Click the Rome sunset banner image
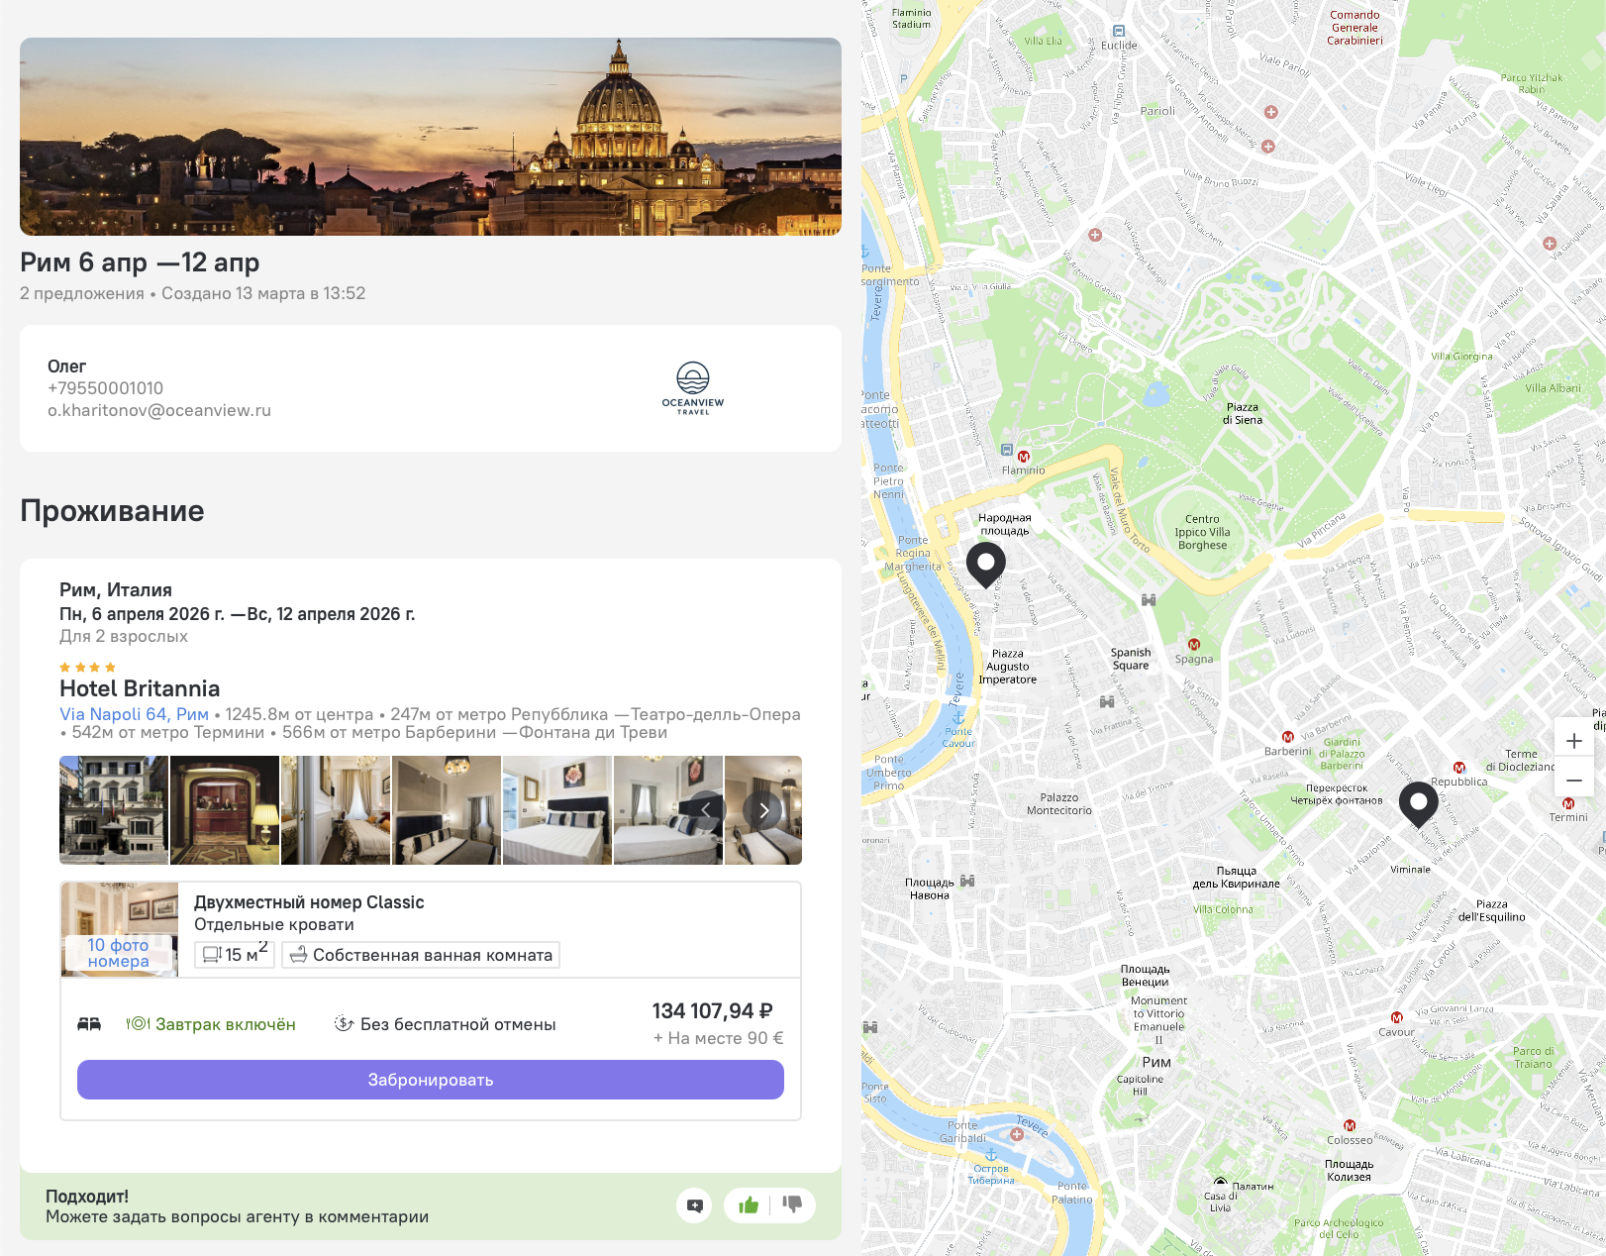Viewport: 1606px width, 1256px height. 431,137
